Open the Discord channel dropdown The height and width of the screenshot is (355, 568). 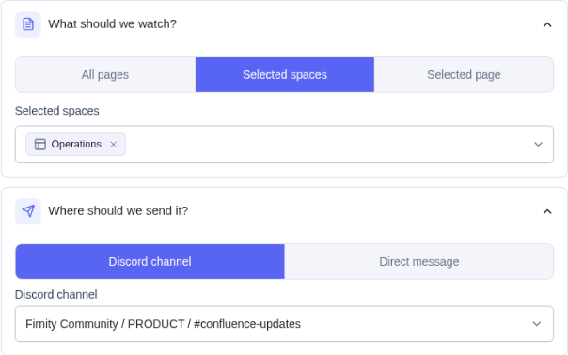tap(284, 324)
